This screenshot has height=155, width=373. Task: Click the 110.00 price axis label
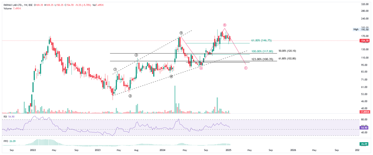tap(365, 58)
